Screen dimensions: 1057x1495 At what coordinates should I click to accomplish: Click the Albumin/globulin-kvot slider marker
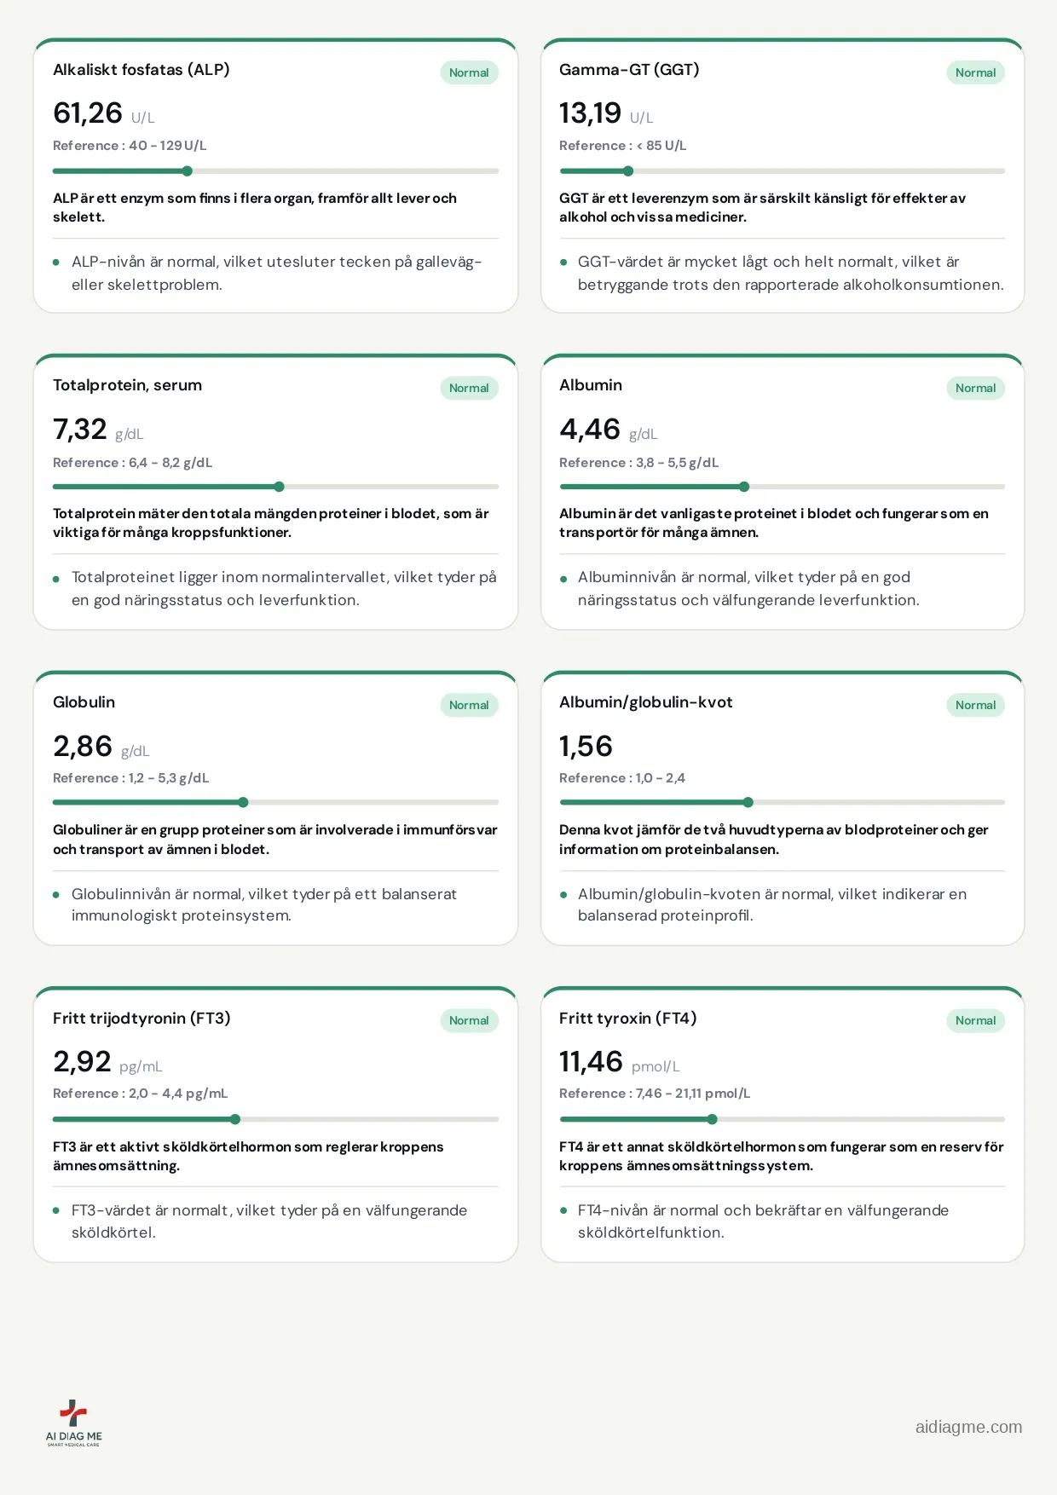(748, 802)
